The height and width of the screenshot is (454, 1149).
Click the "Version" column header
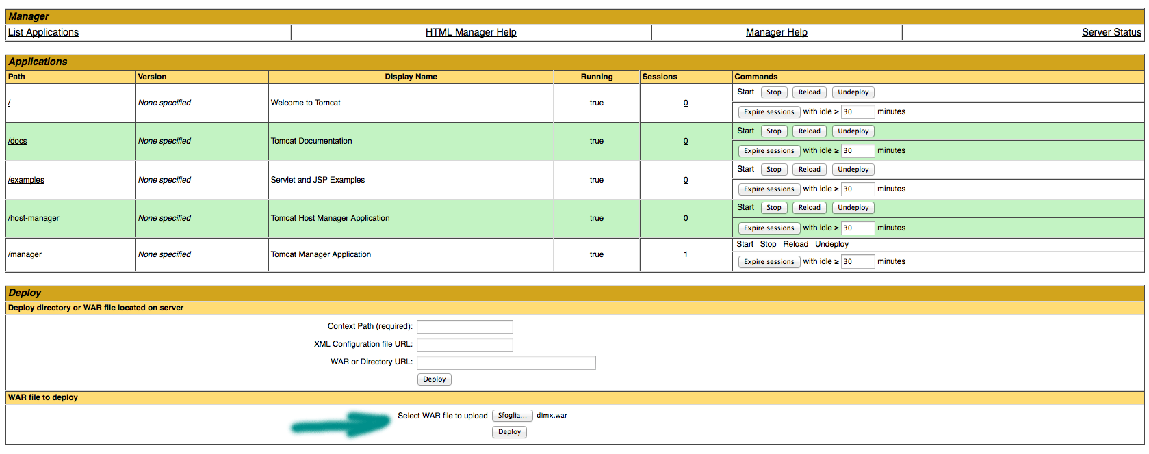(x=152, y=77)
